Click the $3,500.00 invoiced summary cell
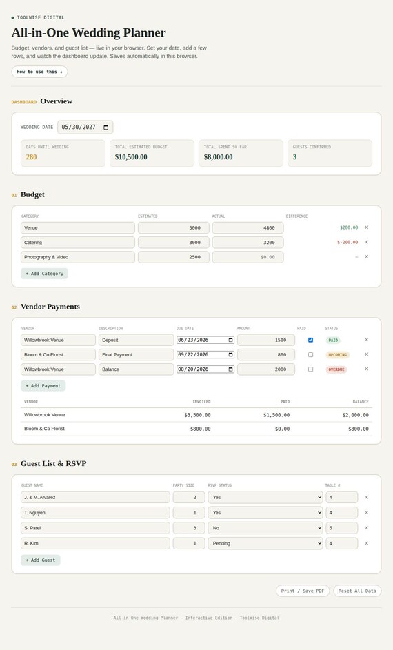The width and height of the screenshot is (393, 650). [x=197, y=414]
